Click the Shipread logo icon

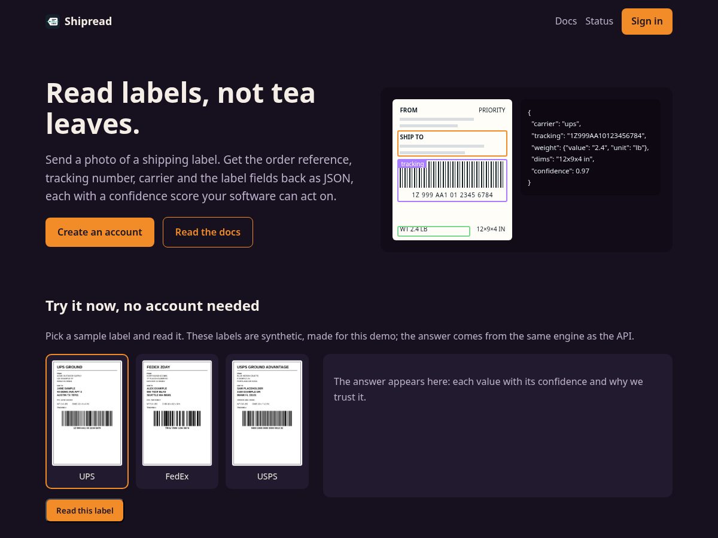coord(53,22)
